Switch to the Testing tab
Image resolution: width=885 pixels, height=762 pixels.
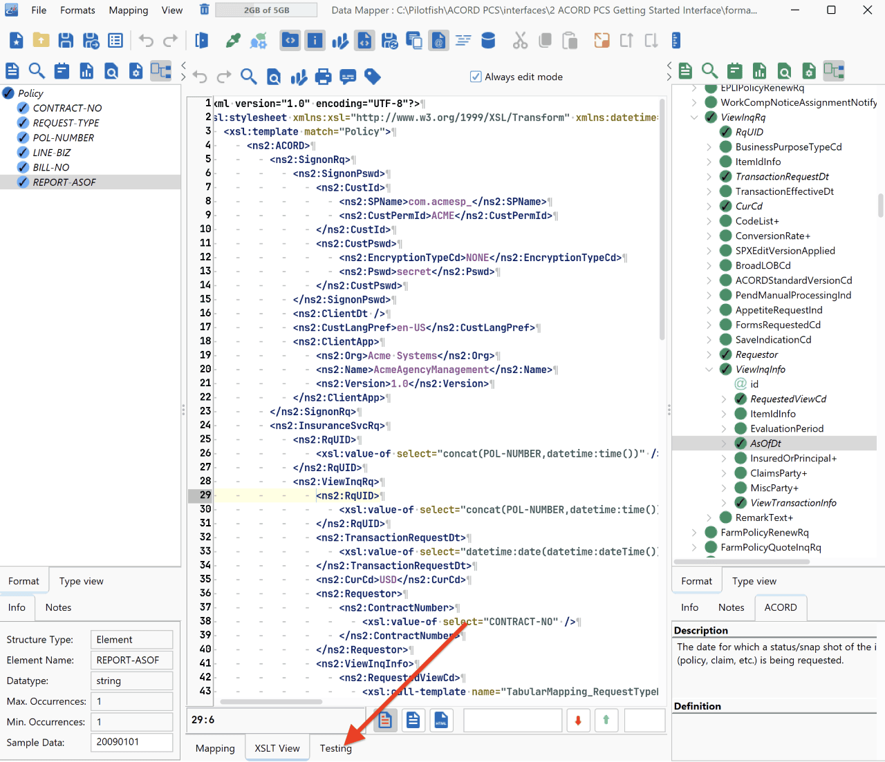(335, 748)
